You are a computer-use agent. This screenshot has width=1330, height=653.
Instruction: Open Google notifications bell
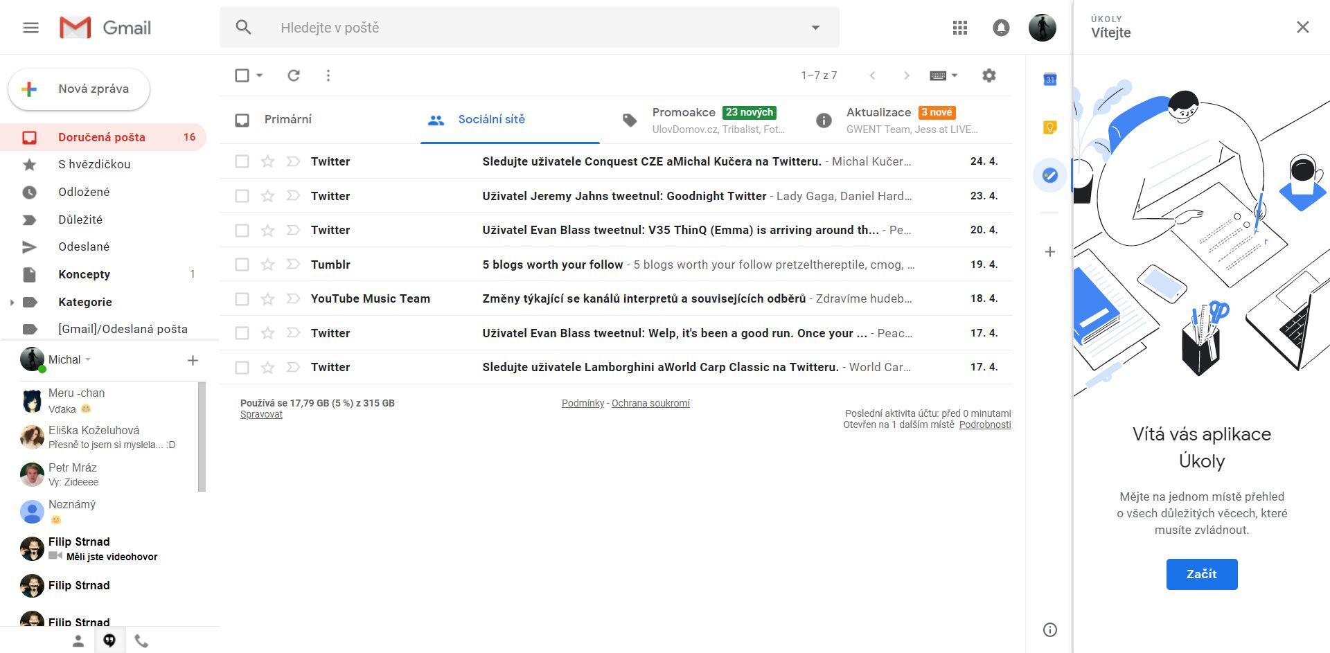[1000, 27]
